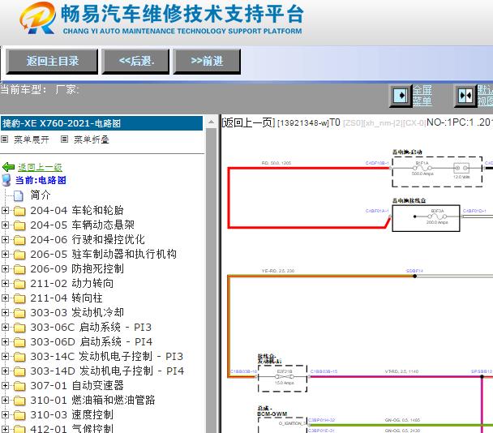493x433 pixels.
Task: Click folder icon for 206-09 防抱死控制
Action: click(x=19, y=269)
